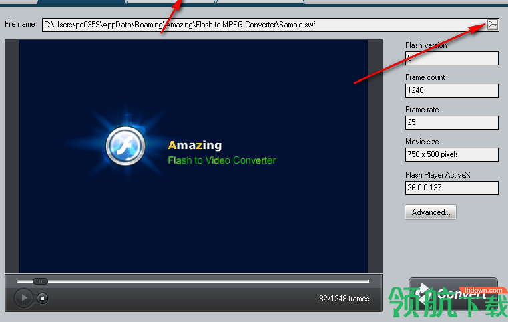Select the Flash version field
Screen dimensions: 508x322
click(452, 58)
